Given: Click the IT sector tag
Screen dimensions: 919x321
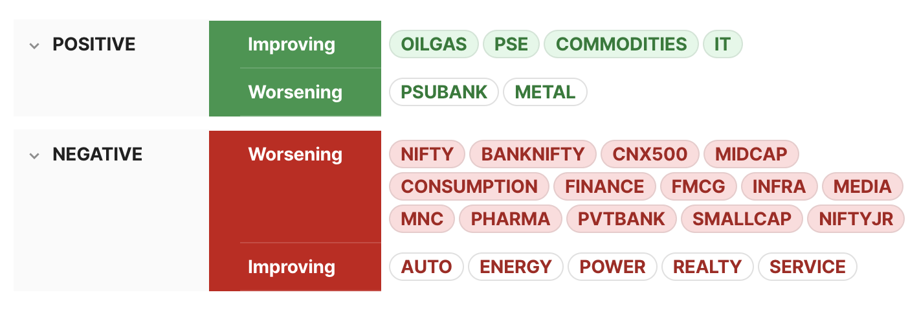Looking at the screenshot, I should (x=722, y=44).
